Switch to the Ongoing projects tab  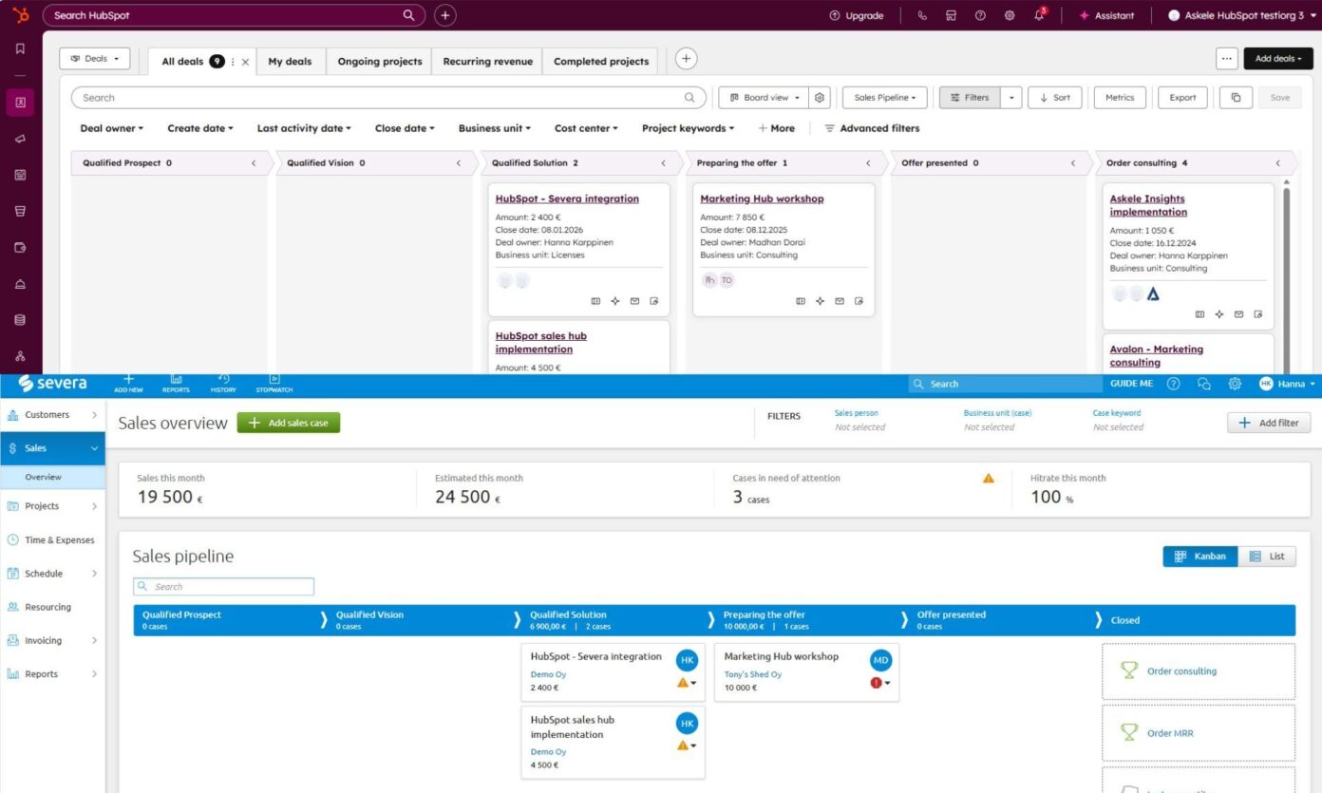380,61
